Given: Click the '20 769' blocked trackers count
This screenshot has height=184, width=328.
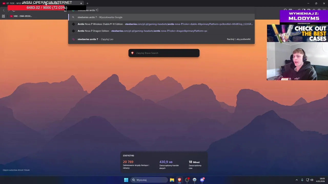Looking at the screenshot, I should tap(128, 162).
